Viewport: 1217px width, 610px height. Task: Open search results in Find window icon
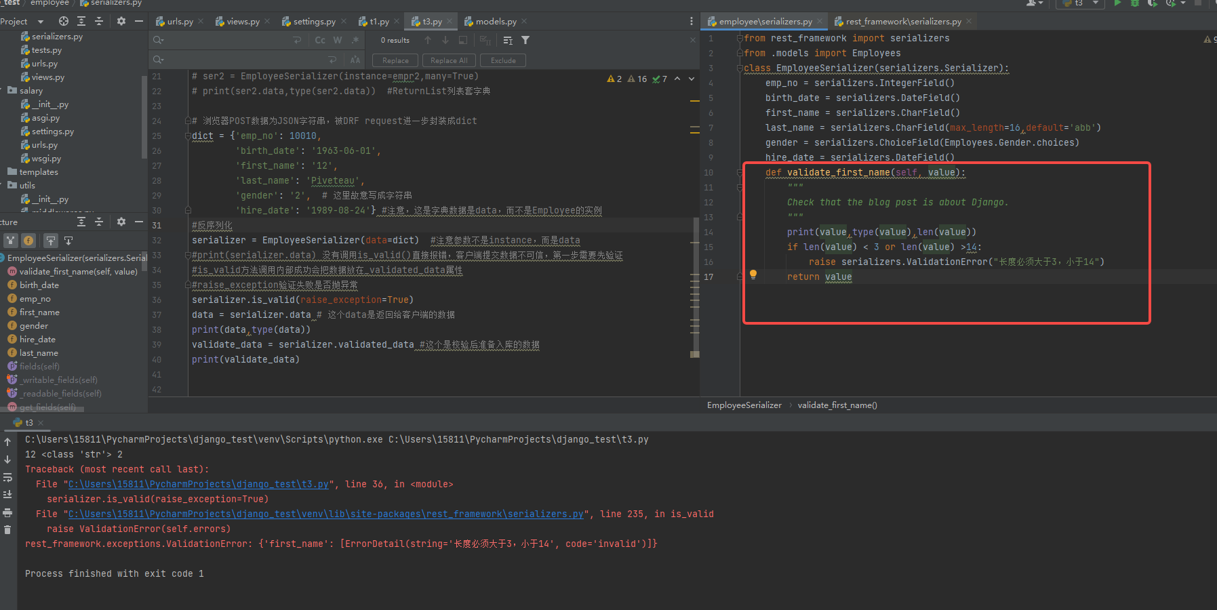[x=463, y=40]
